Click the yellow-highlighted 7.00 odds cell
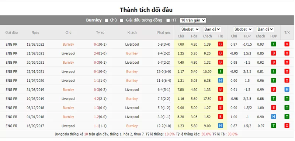295x141 pixels. (181, 45)
